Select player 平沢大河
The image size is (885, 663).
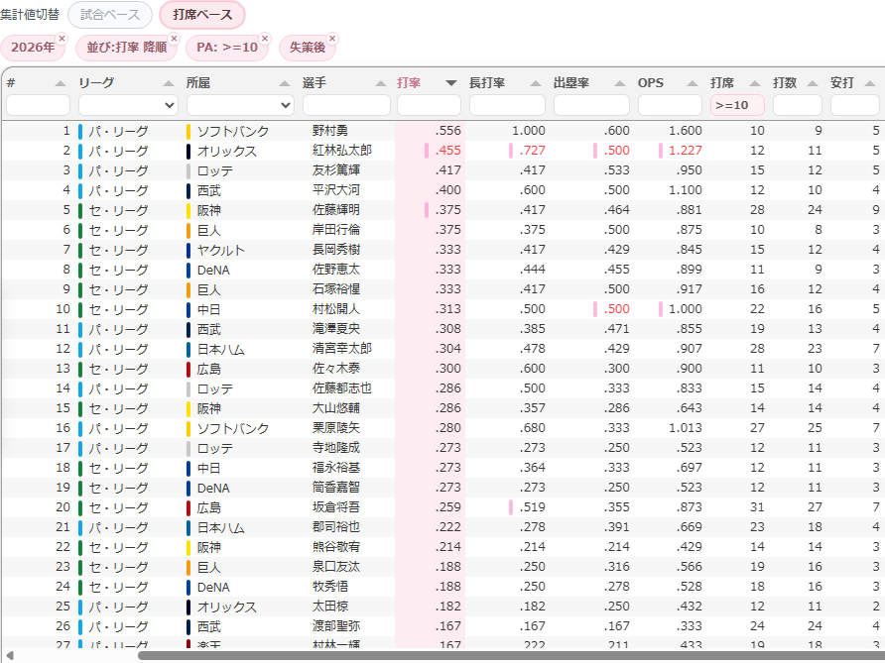(336, 190)
